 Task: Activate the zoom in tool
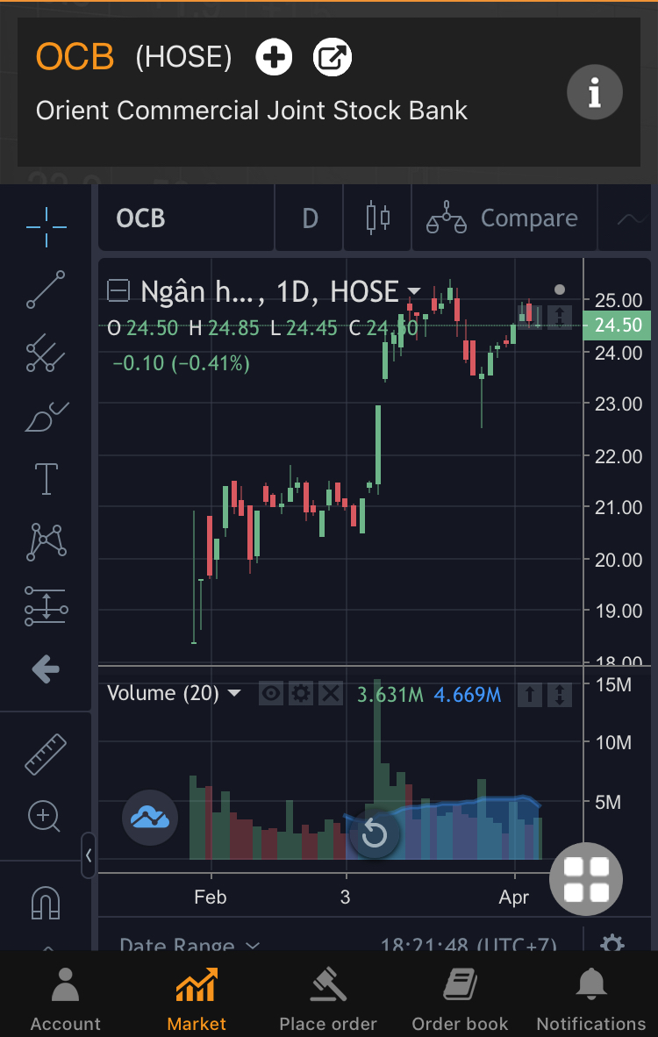click(45, 816)
